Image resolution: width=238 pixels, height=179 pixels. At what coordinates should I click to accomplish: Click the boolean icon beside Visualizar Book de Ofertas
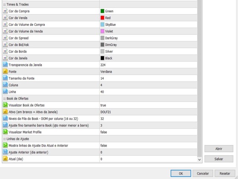click(x=5, y=105)
